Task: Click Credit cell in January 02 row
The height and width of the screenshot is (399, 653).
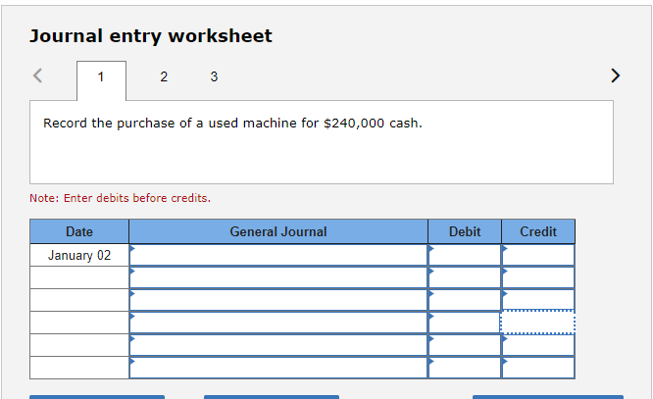Action: pyautogui.click(x=538, y=255)
